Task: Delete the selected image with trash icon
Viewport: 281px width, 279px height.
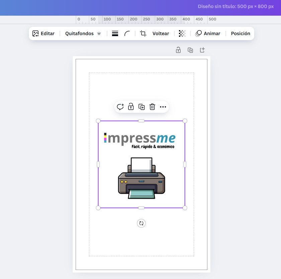Action: 152,107
